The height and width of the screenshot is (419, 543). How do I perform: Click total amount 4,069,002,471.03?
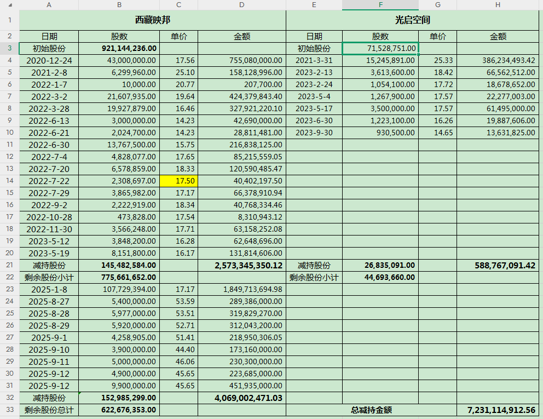[x=242, y=398]
